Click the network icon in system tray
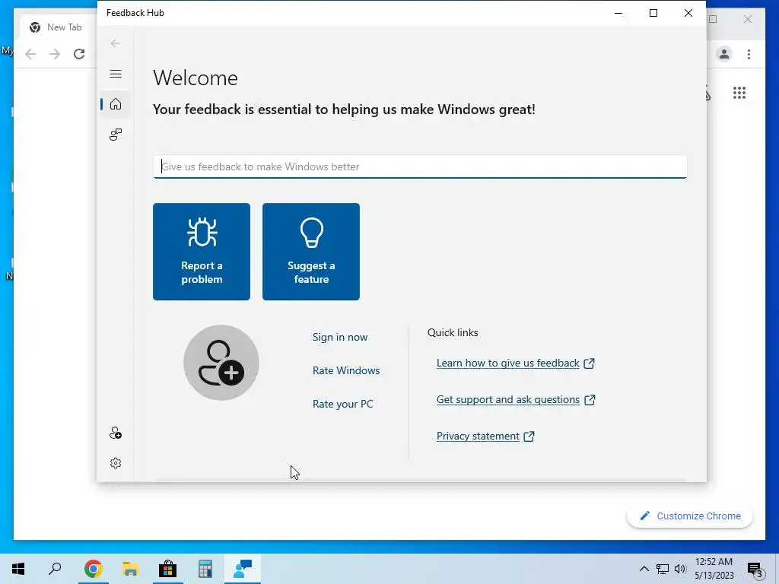Screen dimensions: 779x584 [x=663, y=569]
